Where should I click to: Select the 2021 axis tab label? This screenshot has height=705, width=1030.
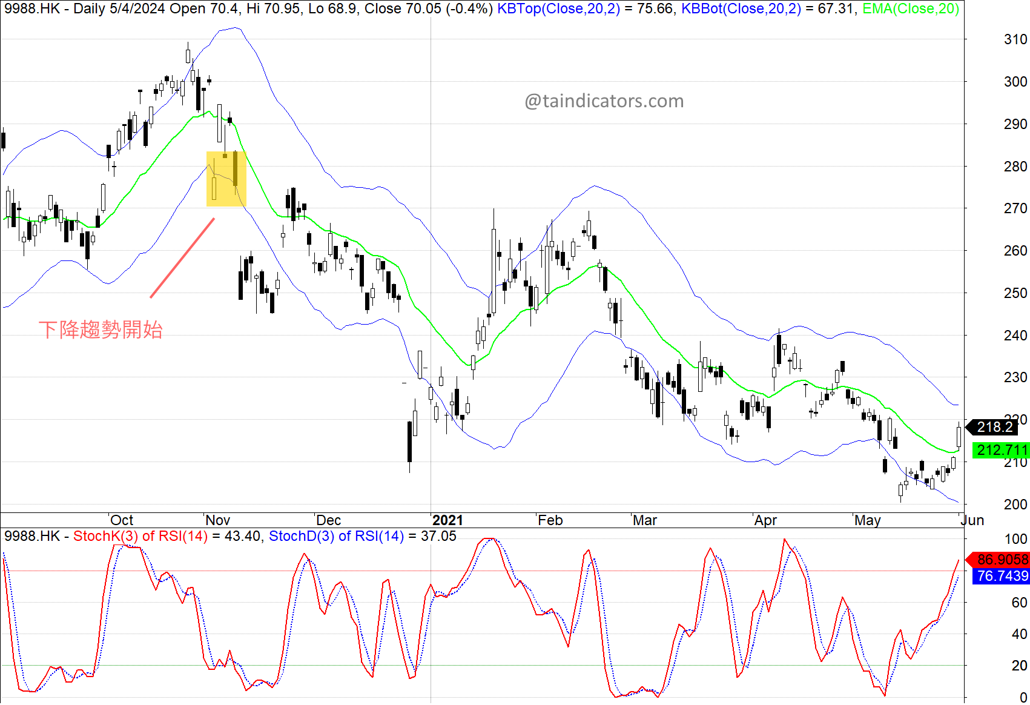point(449,520)
